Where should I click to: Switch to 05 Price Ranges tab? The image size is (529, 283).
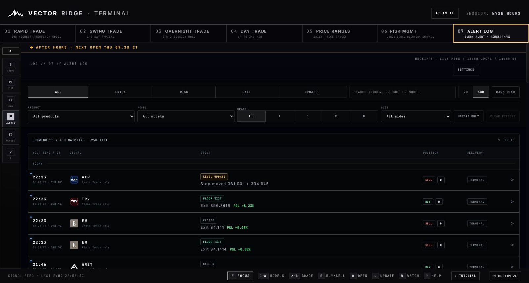(340, 33)
